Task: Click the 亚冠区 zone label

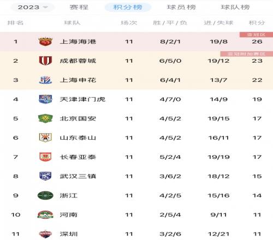Action: click(x=256, y=34)
